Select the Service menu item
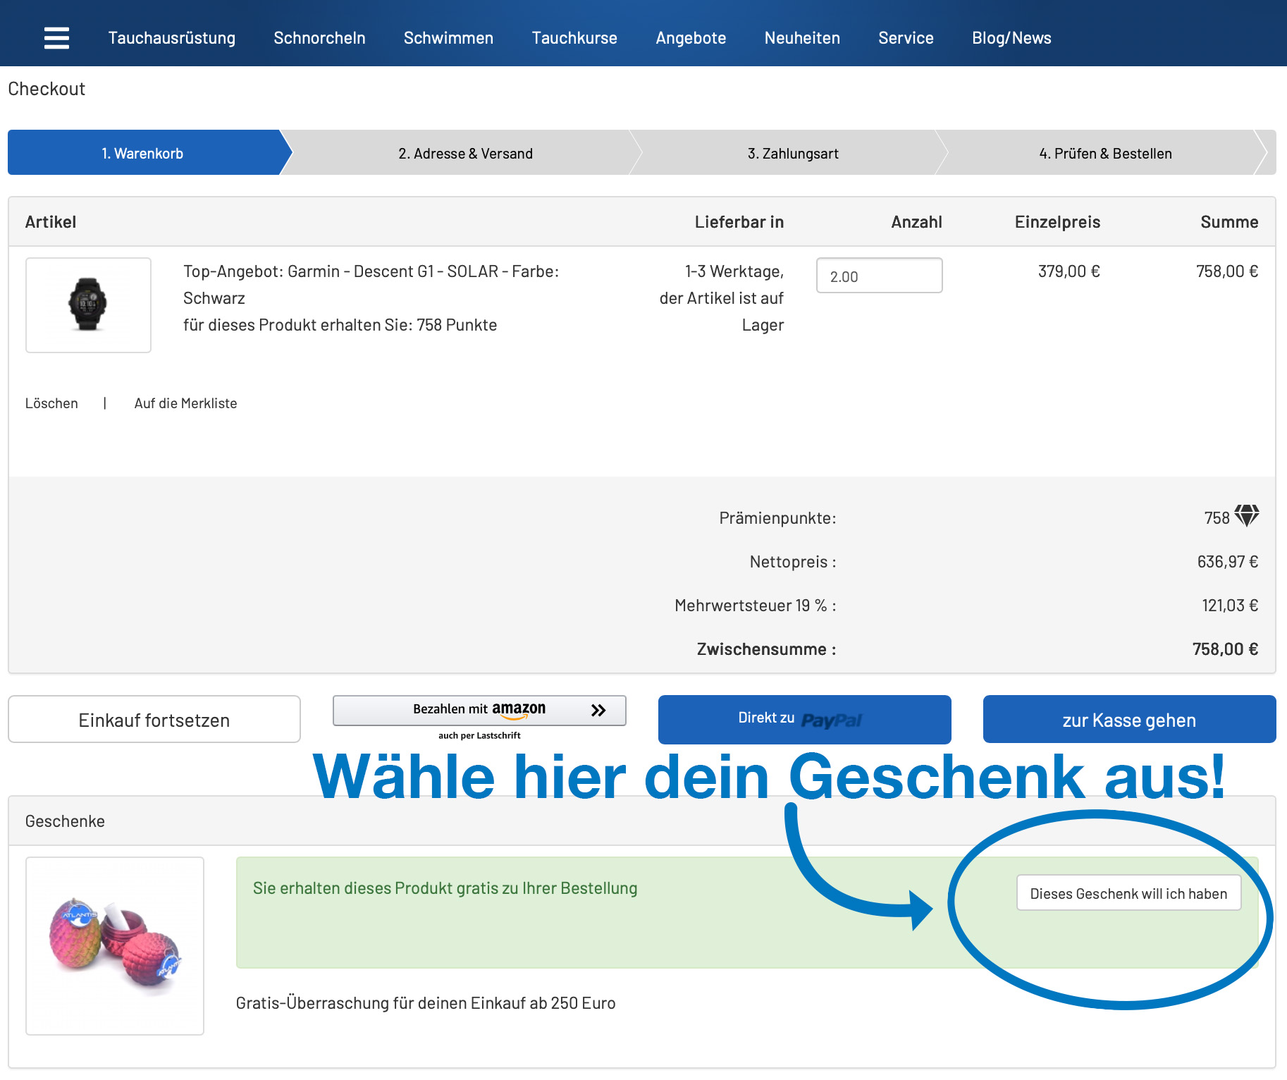The height and width of the screenshot is (1080, 1287). point(905,38)
